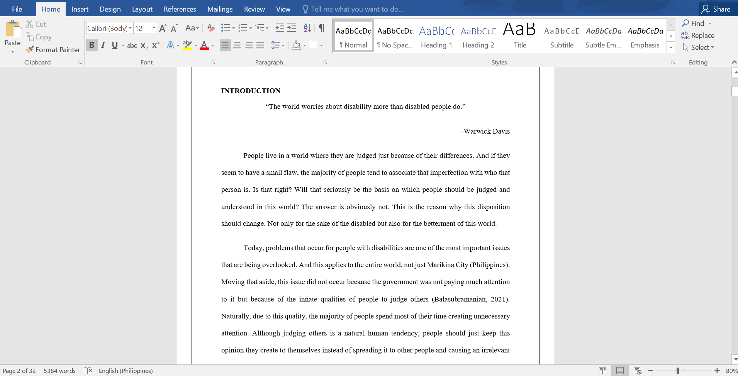Toggle Print Layout view

[620, 371]
